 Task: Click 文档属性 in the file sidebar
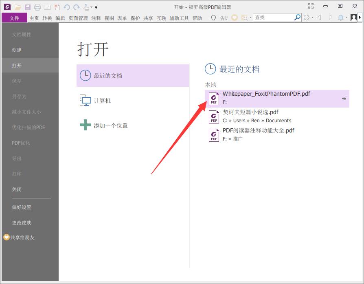pos(30,35)
